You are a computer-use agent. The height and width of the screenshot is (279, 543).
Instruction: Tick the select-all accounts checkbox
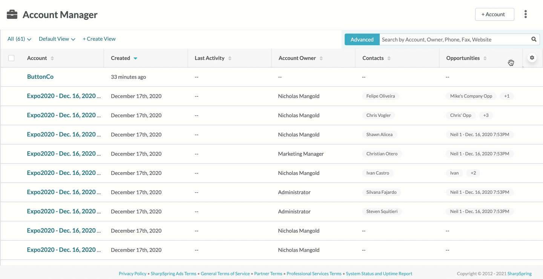click(11, 58)
